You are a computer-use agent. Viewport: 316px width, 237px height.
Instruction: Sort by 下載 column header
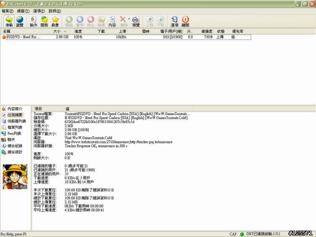coord(95,32)
